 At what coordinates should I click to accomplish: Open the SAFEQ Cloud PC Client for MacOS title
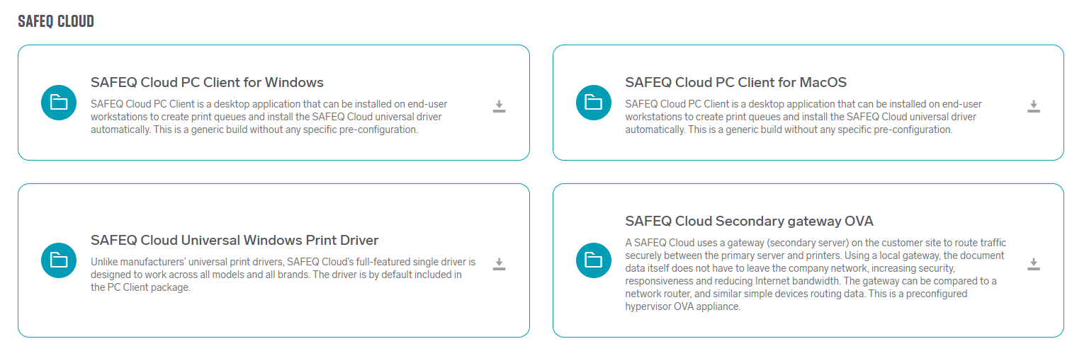735,82
